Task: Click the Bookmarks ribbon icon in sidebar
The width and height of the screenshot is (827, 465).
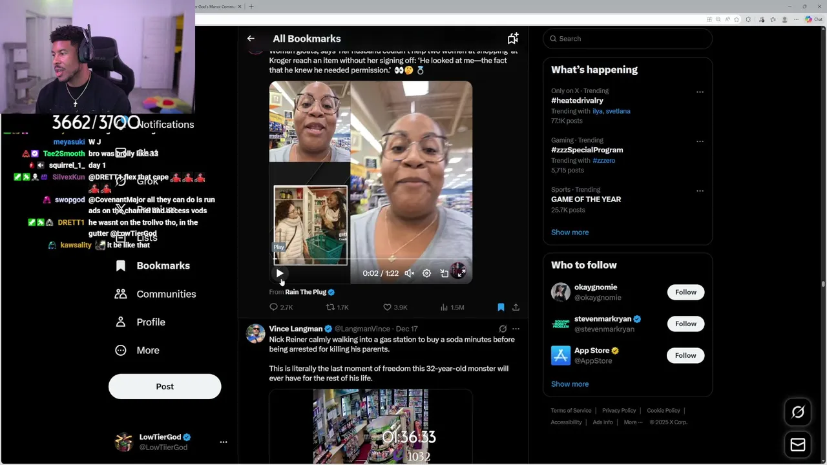Action: (x=121, y=265)
